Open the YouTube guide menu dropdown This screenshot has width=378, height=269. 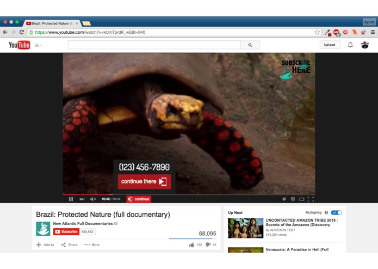38,45
